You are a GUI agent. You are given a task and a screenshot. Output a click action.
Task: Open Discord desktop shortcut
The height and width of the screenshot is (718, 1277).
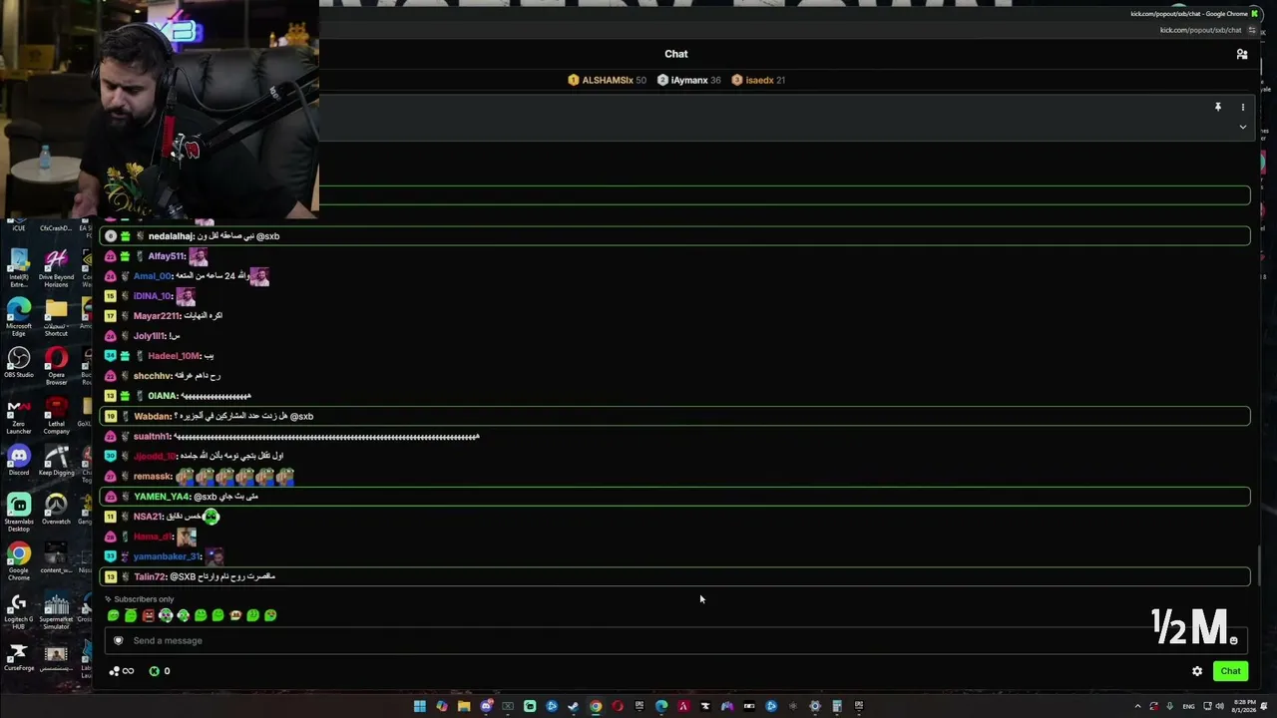(x=19, y=460)
